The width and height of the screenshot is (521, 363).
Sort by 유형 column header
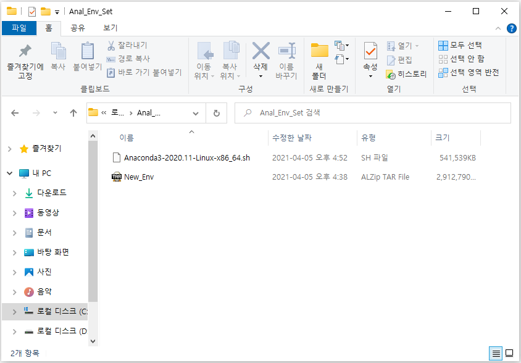click(368, 138)
